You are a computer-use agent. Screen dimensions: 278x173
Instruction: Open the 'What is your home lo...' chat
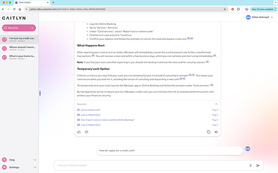pos(19,57)
